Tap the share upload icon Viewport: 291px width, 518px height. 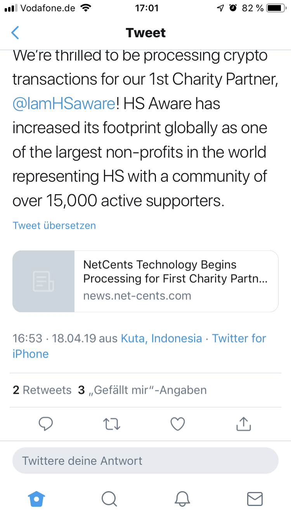244,424
